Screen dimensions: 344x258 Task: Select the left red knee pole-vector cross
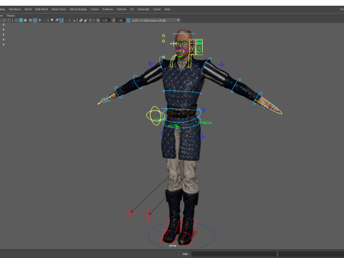[x=130, y=212]
